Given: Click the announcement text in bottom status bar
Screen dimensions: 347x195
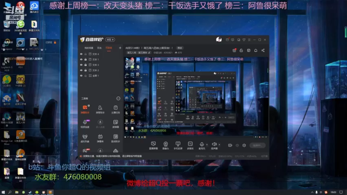Looking at the screenshot, I should [x=112, y=156].
